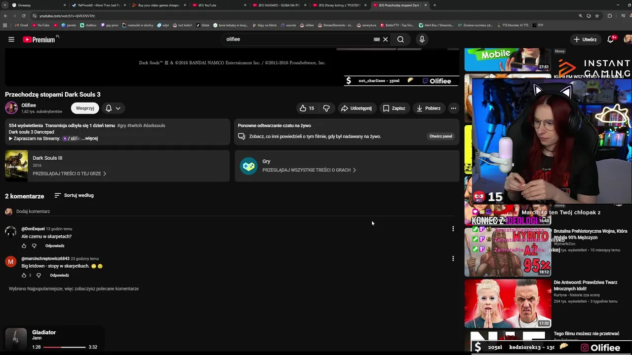Like the DonEsquel comment
The image size is (632, 355).
[24, 246]
